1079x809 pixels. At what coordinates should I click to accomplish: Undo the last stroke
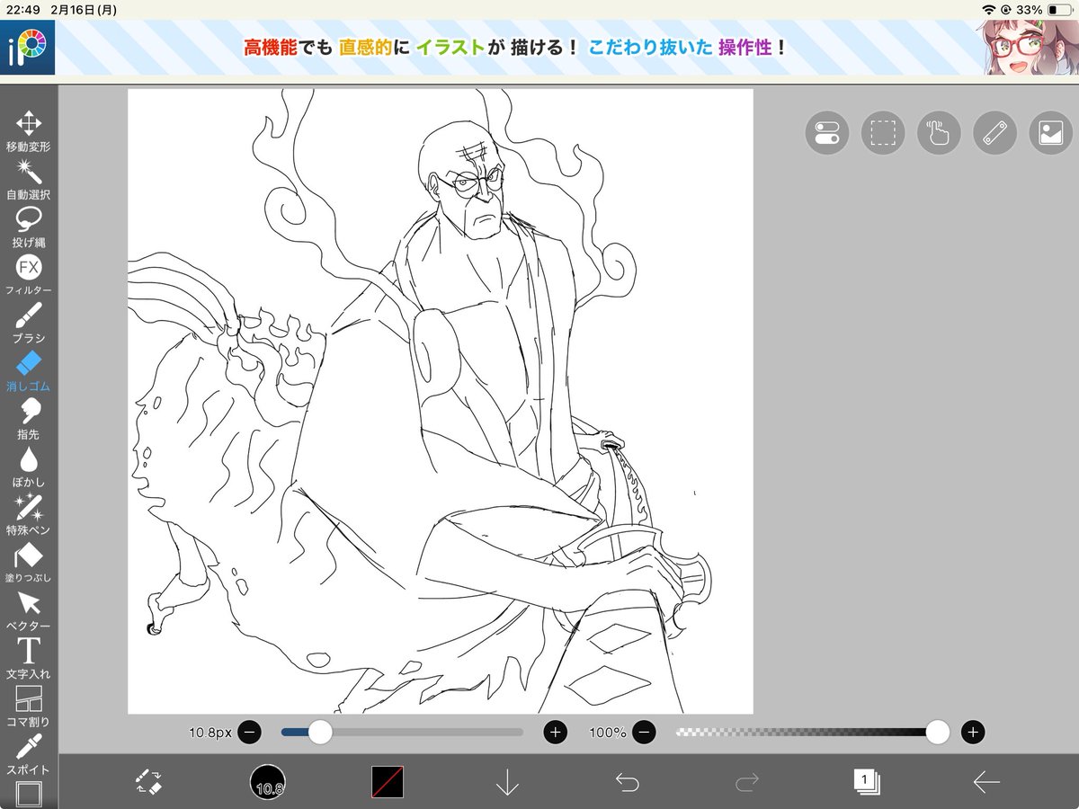coord(627,782)
